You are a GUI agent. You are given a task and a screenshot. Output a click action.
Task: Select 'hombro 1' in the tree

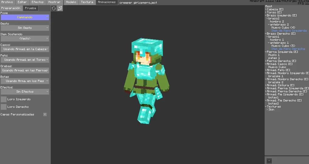pyautogui.click(x=277, y=40)
